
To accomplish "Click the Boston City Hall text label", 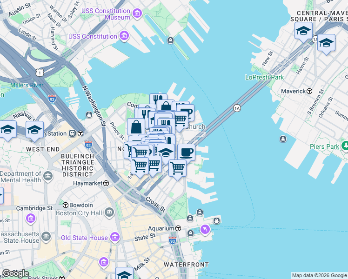I will click(x=79, y=213).
